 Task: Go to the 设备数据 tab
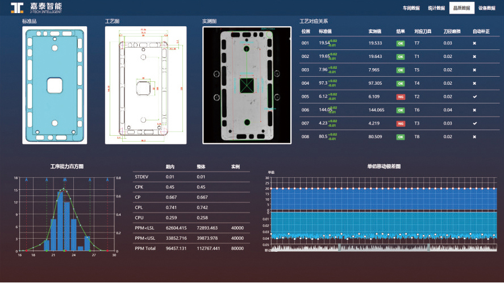(487, 9)
